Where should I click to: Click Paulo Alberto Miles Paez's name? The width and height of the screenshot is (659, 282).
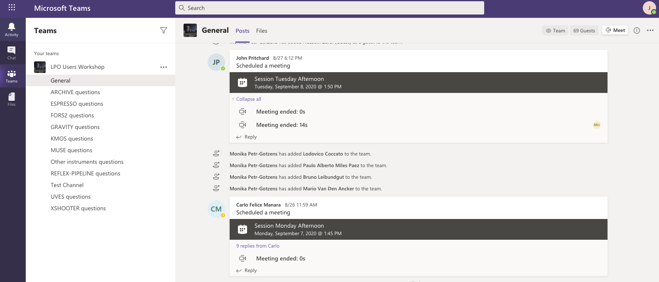point(331,165)
